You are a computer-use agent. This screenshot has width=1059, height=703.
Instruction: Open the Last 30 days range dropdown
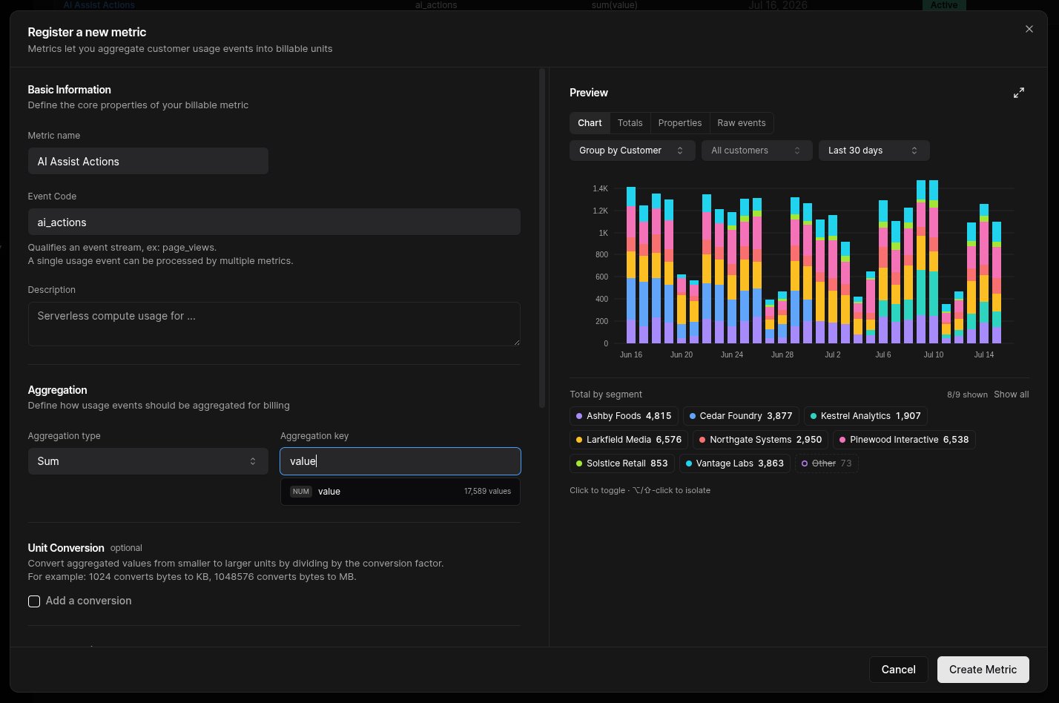coord(874,151)
